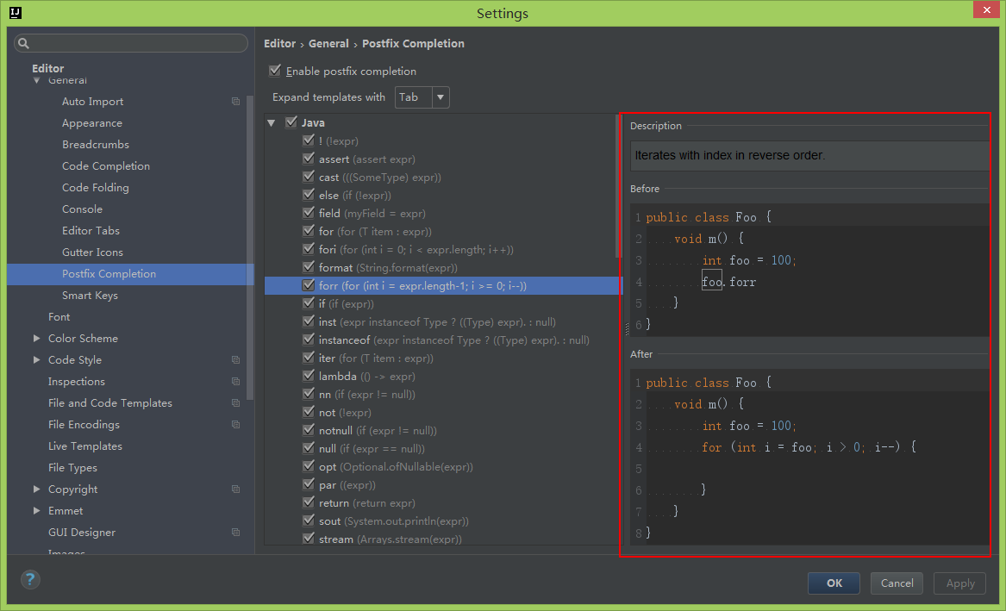1006x611 pixels.
Task: Uncheck the cast template checkbox
Action: [309, 177]
